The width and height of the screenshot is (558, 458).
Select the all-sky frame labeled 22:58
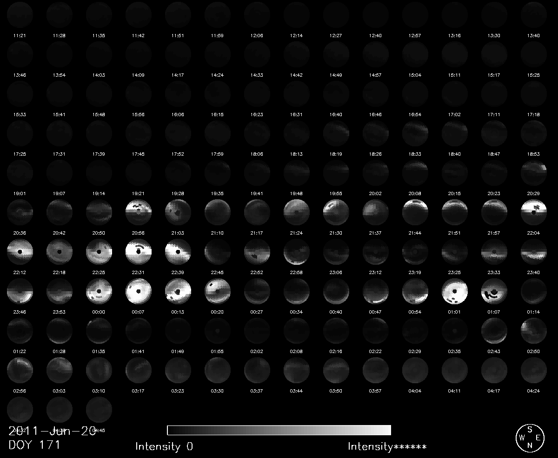coord(297,251)
